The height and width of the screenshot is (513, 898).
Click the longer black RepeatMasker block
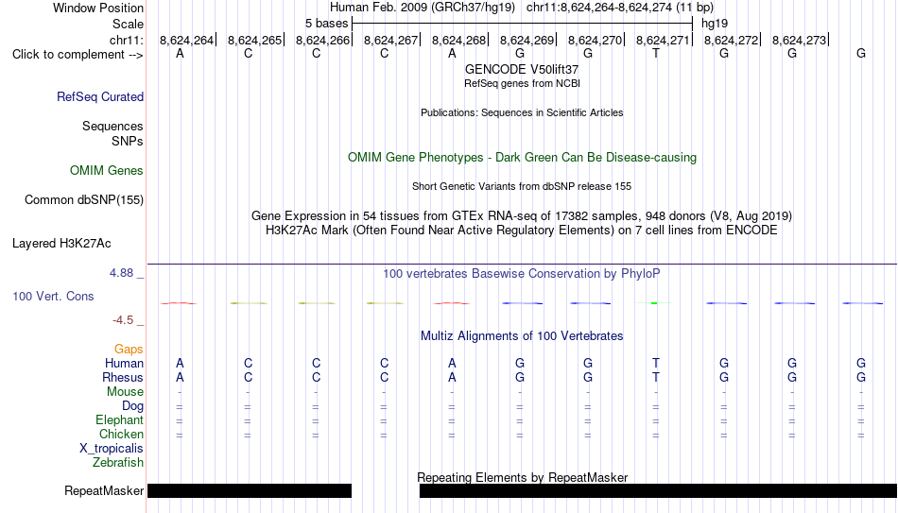[x=659, y=490]
